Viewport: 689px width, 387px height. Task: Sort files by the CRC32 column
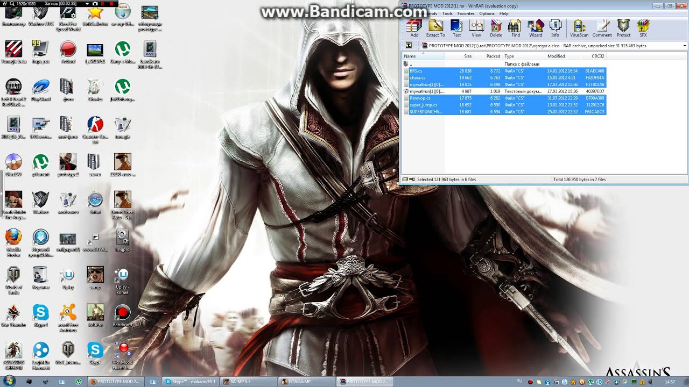593,56
